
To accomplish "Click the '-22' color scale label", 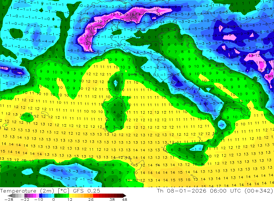I will (25, 199).
